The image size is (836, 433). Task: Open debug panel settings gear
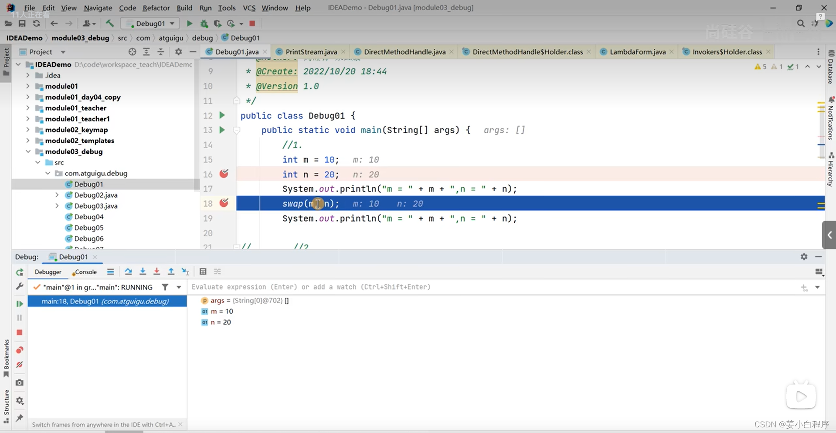click(x=804, y=257)
